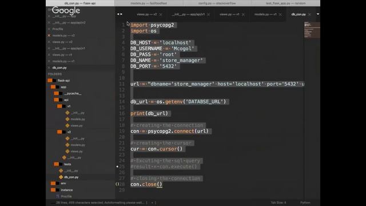This screenshot has height=206, width=366.
Task: Close the models.py — v1 editor tab
Action: (280, 14)
